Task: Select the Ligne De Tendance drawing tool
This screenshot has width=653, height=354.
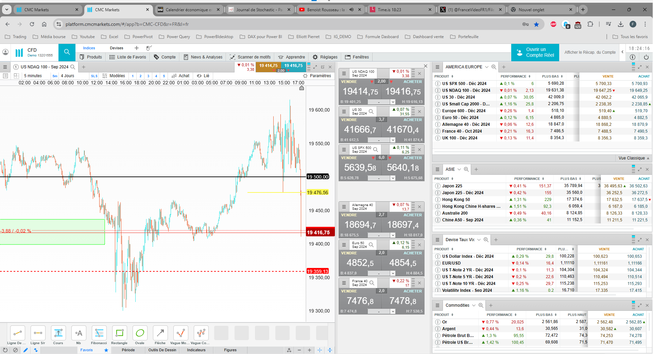Action: click(17, 333)
